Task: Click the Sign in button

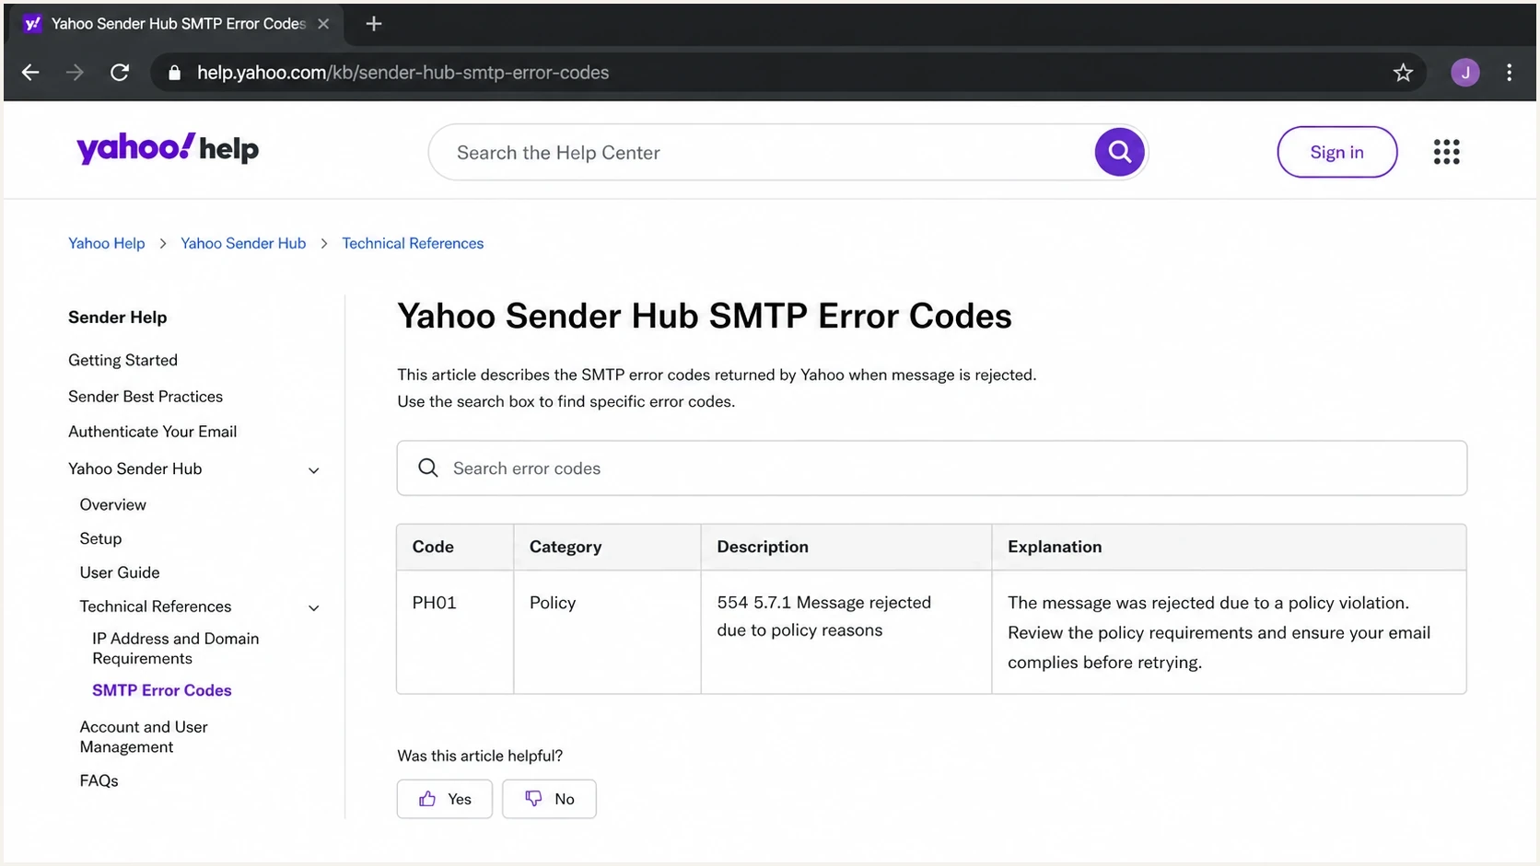Action: point(1336,152)
